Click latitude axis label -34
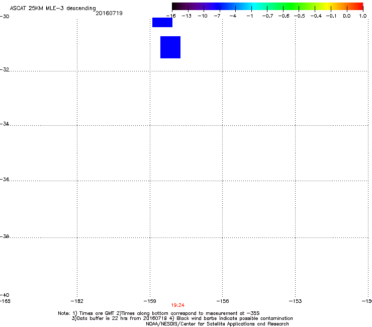Screen dimensions: 372x327 point(5,124)
